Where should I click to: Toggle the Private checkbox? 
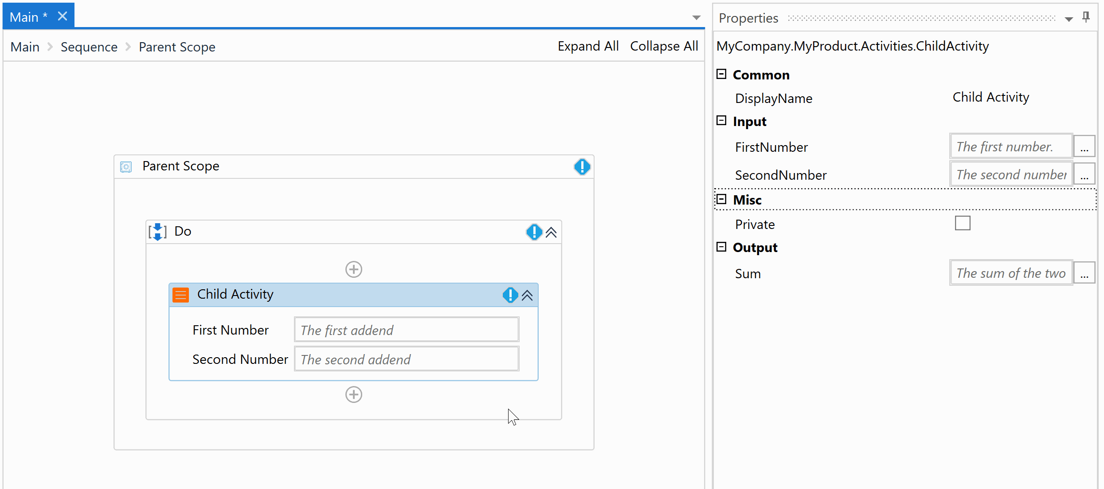click(962, 223)
